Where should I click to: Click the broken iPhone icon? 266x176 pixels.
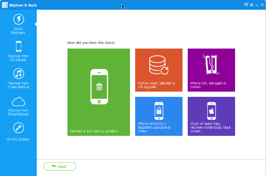pyautogui.click(x=211, y=64)
